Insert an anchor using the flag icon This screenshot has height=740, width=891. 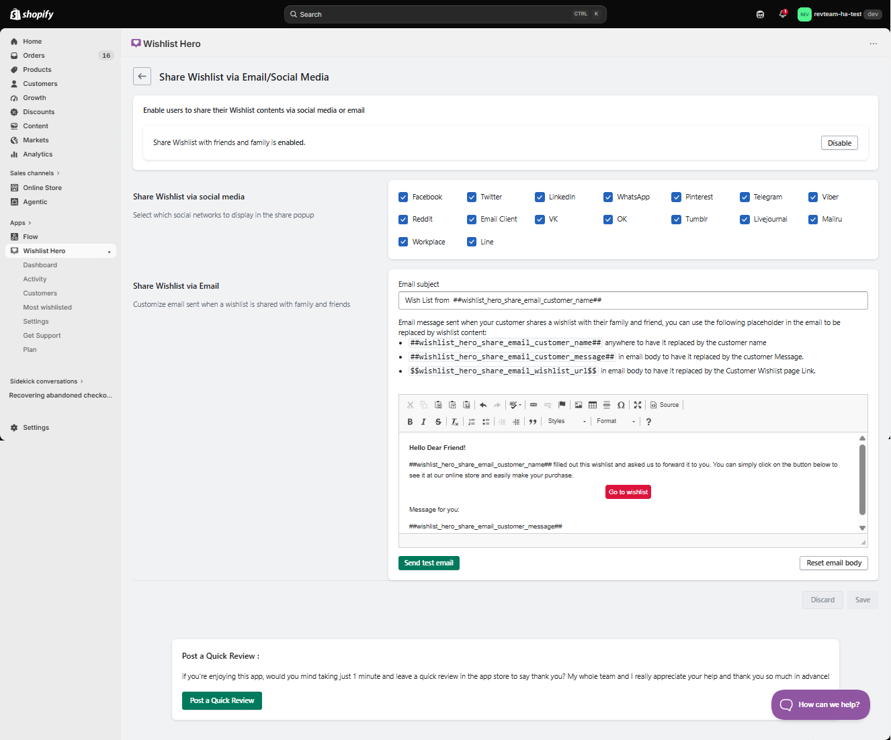click(x=562, y=405)
